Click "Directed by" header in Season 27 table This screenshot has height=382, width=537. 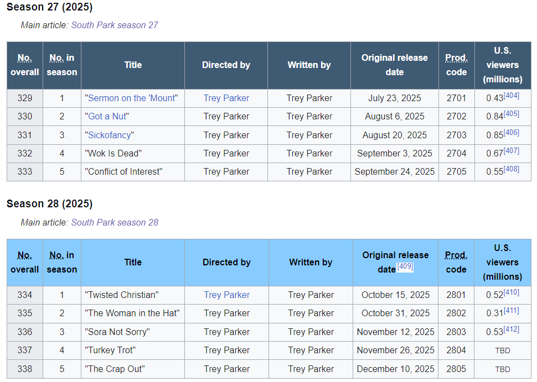click(226, 65)
